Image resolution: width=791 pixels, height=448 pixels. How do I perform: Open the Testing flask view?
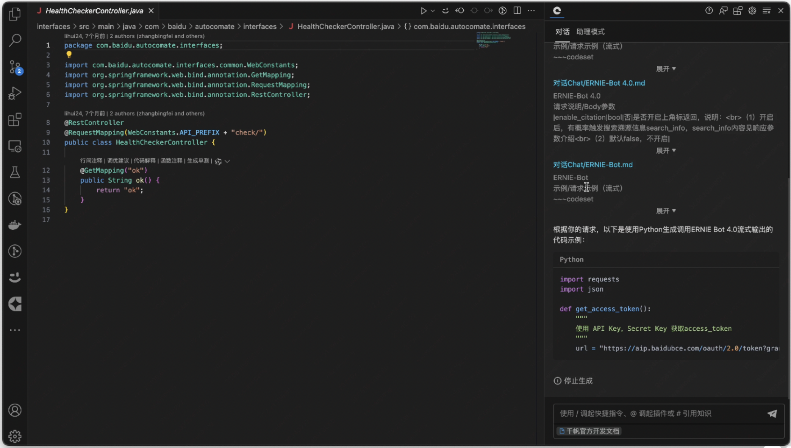tap(15, 173)
